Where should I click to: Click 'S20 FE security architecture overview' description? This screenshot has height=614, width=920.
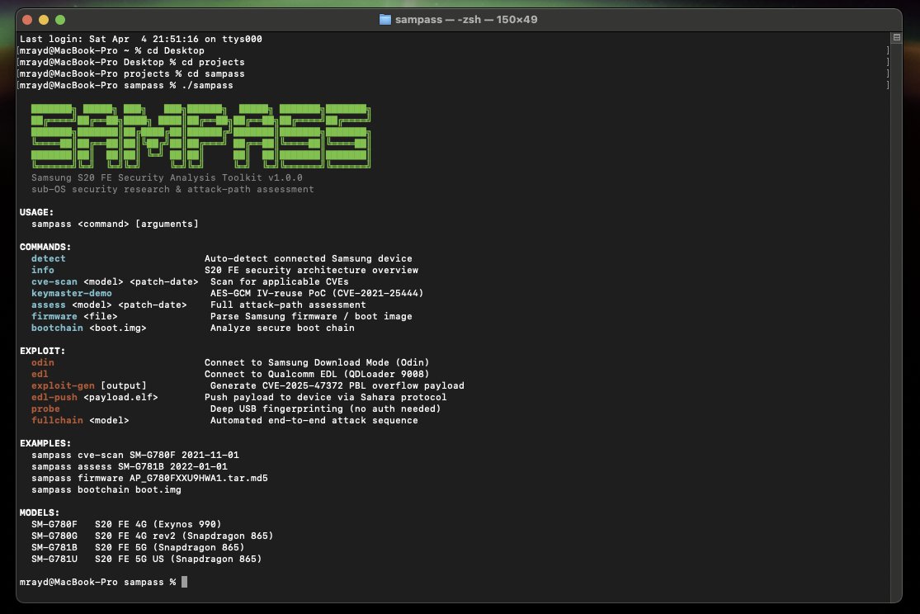311,270
